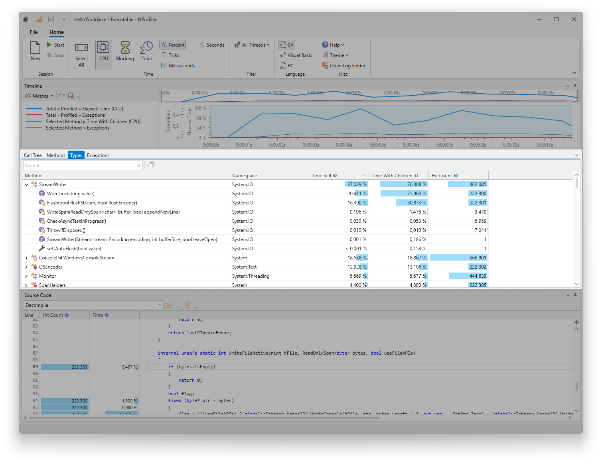602x465 pixels.
Task: Toggle C# language for decompilation
Action: 287,45
